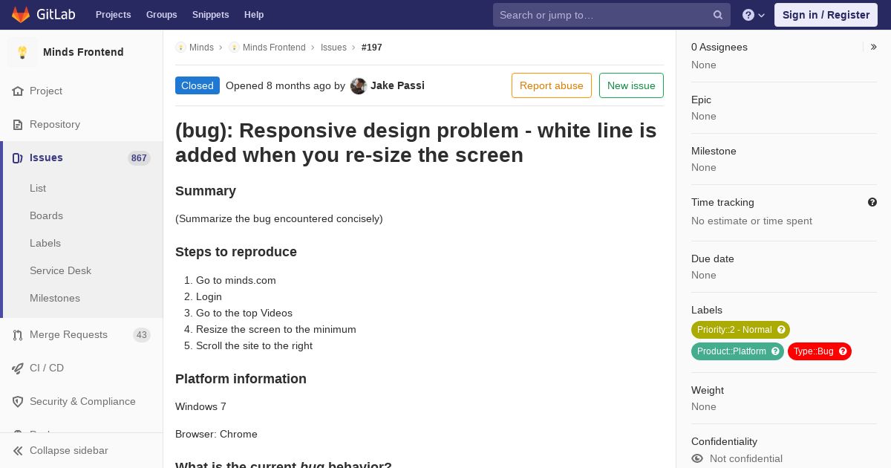Image resolution: width=891 pixels, height=468 pixels.
Task: Click the '0 Assignees' text
Action: pyautogui.click(x=719, y=47)
